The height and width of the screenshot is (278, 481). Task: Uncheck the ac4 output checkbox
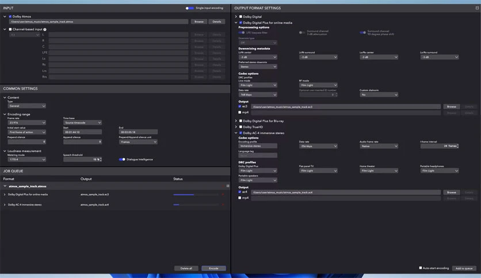240,192
